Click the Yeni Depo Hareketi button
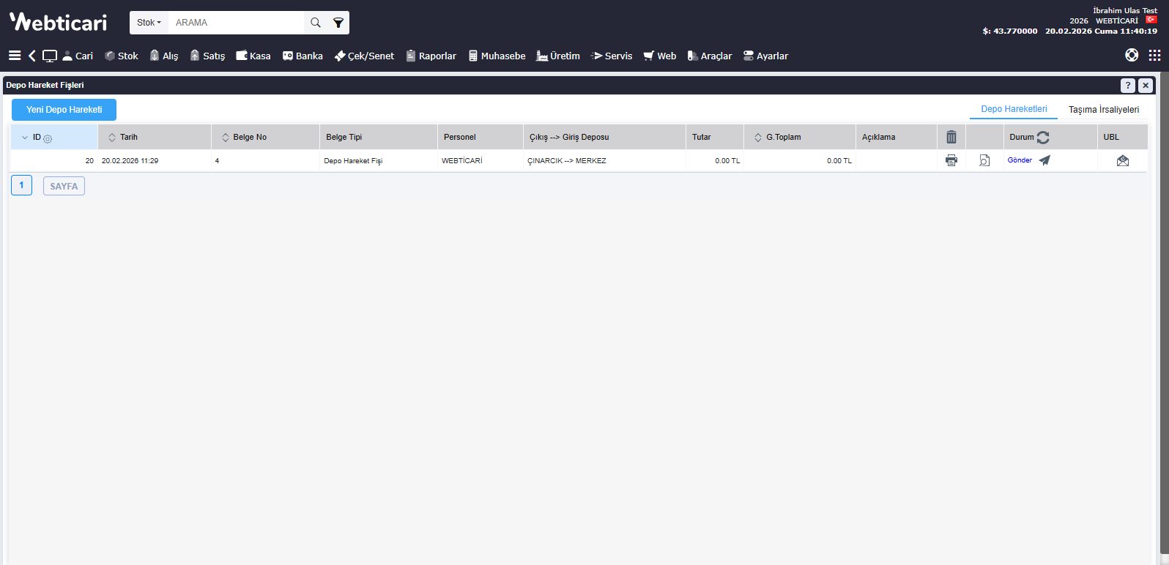This screenshot has width=1169, height=565. [x=64, y=110]
